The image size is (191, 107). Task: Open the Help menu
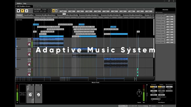pyautogui.click(x=25, y=3)
